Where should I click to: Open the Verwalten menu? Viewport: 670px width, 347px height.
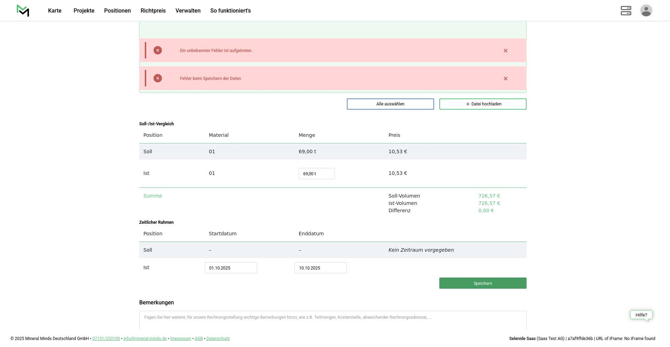[188, 10]
